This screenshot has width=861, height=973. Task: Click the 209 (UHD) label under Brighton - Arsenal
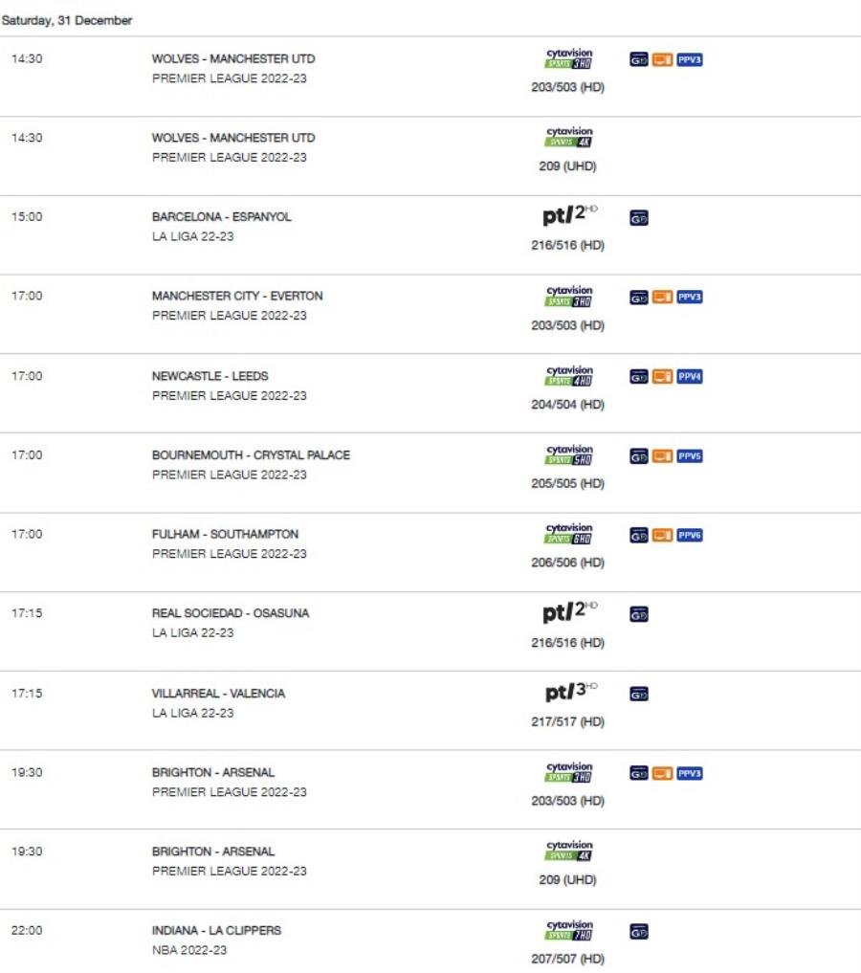click(x=568, y=879)
